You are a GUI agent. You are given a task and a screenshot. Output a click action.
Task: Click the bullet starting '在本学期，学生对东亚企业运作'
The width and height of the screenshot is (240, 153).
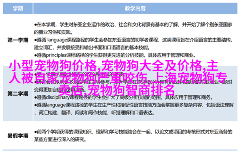pos(133,28)
